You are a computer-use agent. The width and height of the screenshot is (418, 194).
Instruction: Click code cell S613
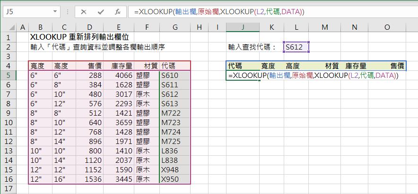click(175, 103)
